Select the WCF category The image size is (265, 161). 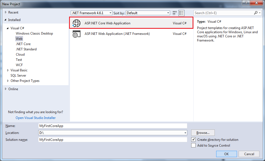point(19,65)
